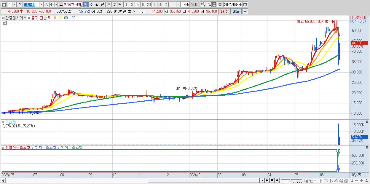Select the 년 yearly period button

pyautogui.click(x=102, y=4)
